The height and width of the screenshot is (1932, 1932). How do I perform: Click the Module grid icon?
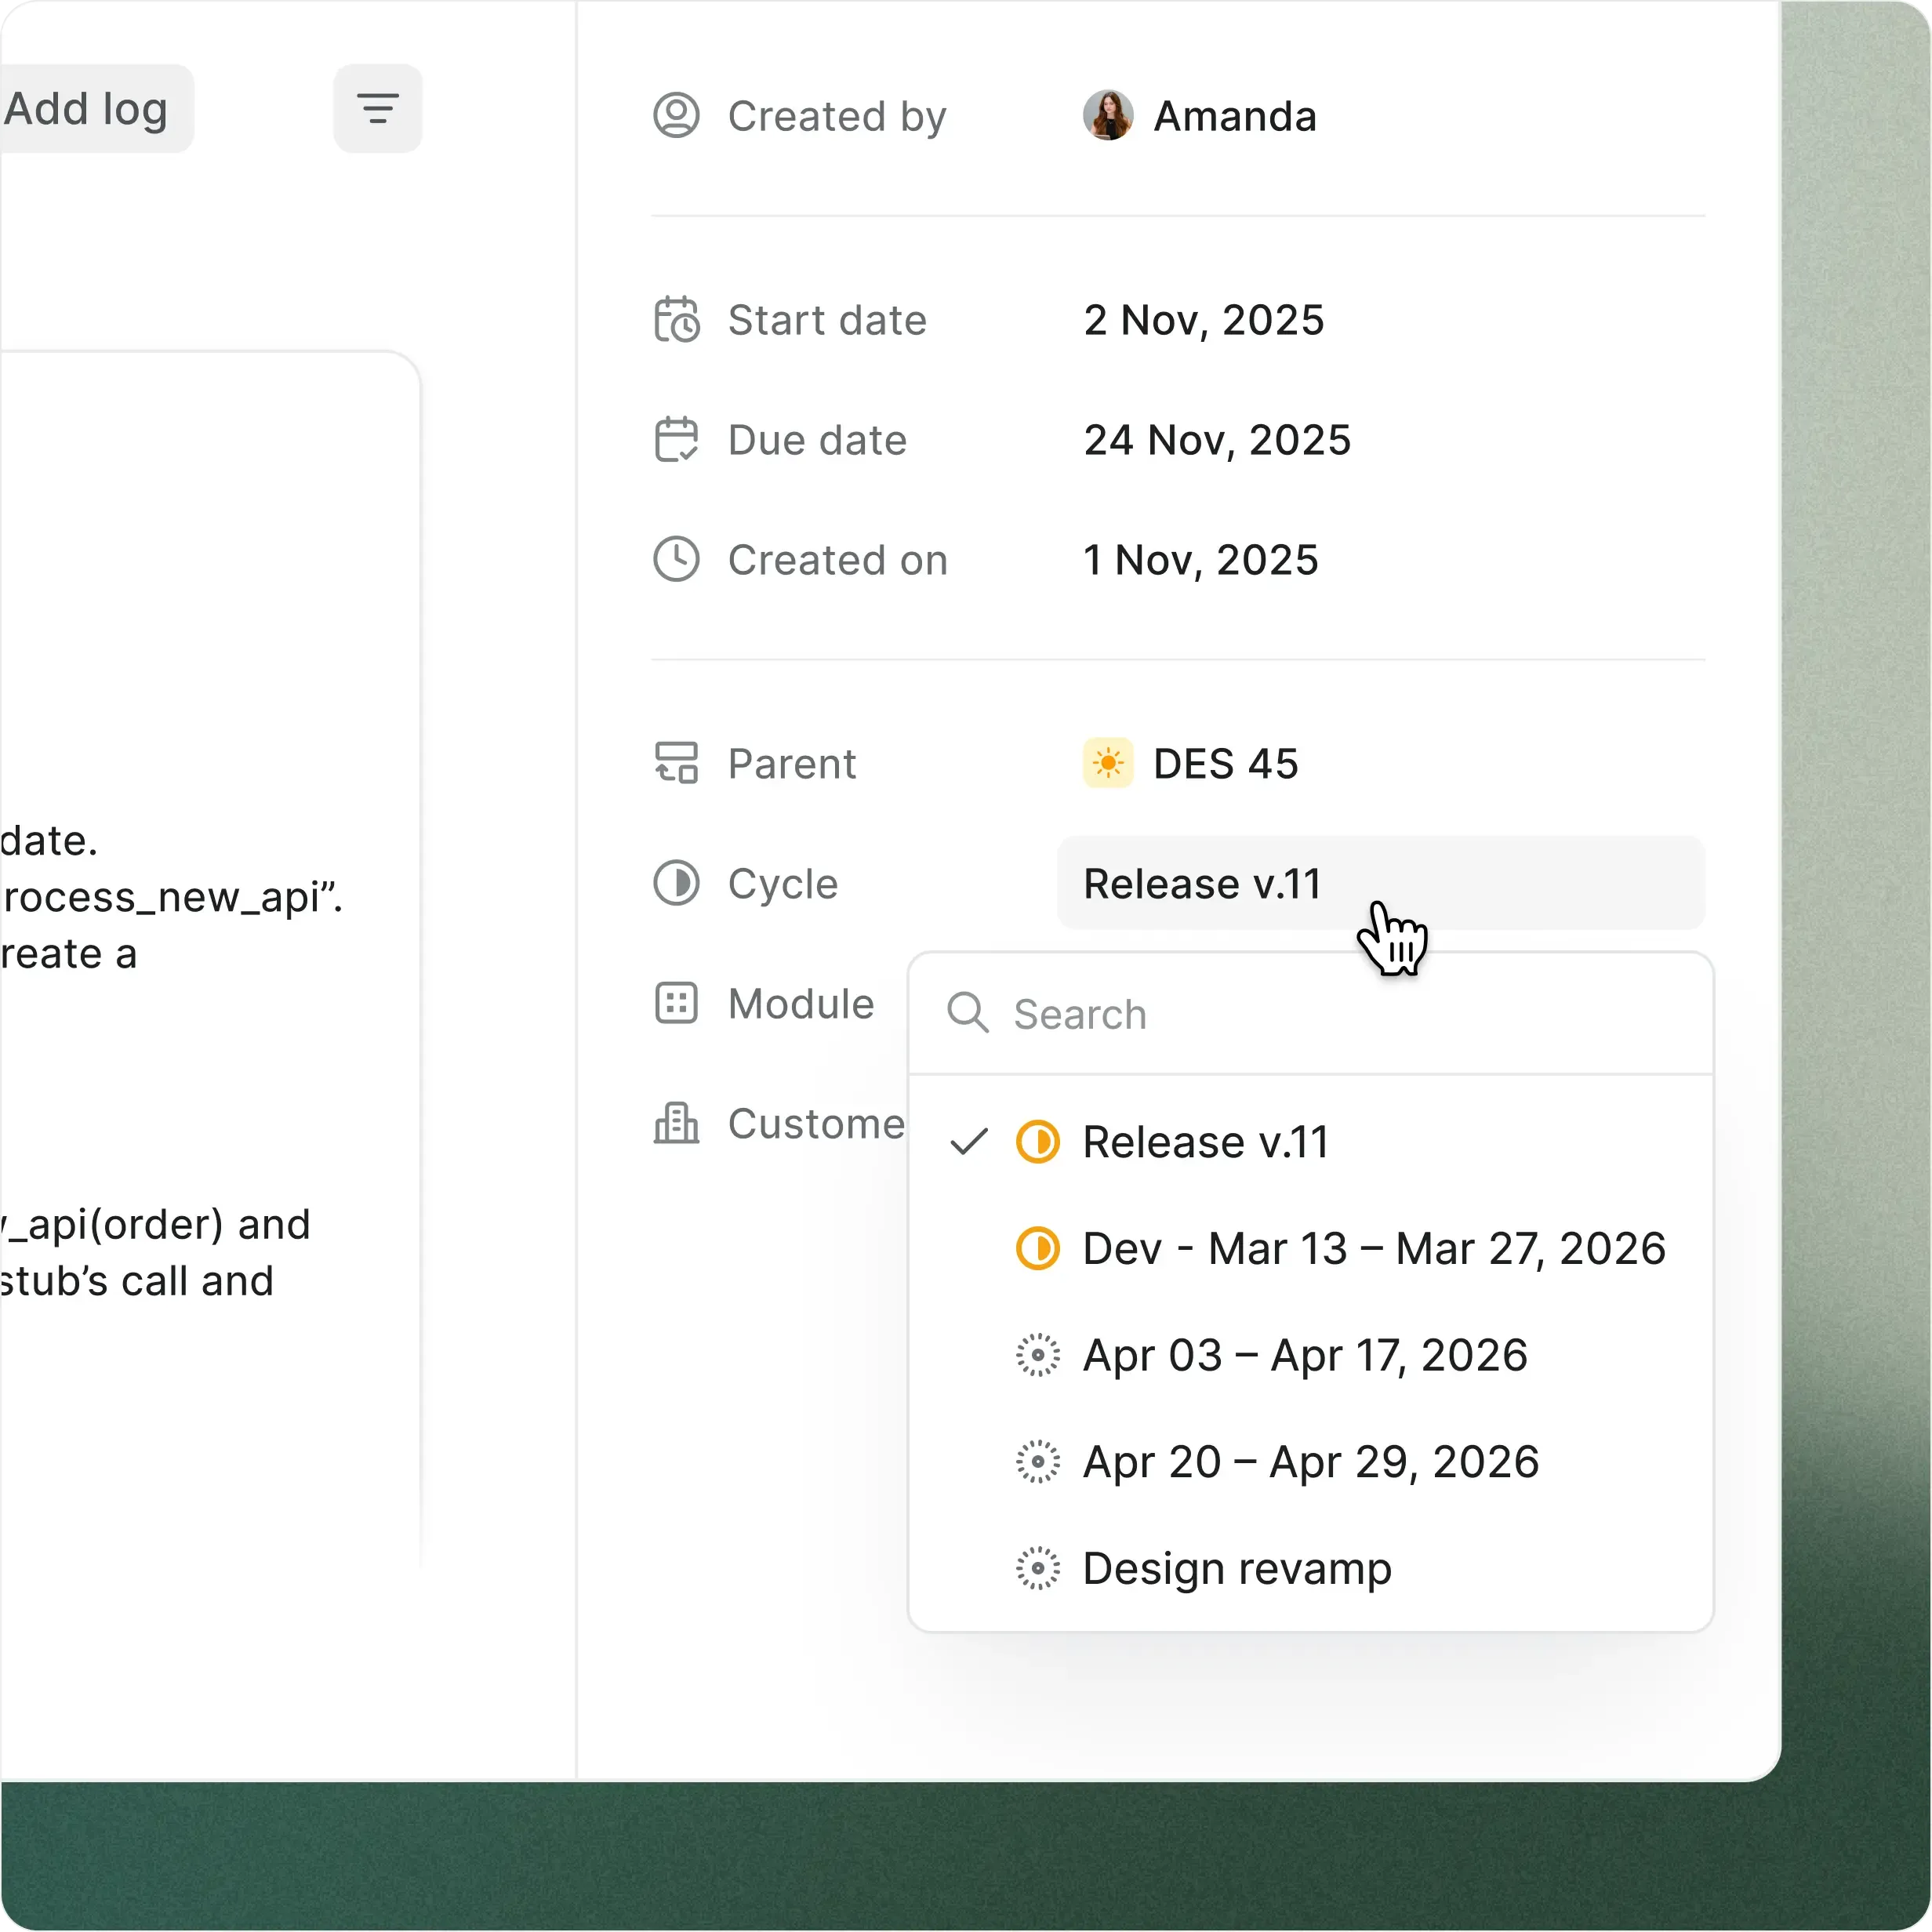676,1003
